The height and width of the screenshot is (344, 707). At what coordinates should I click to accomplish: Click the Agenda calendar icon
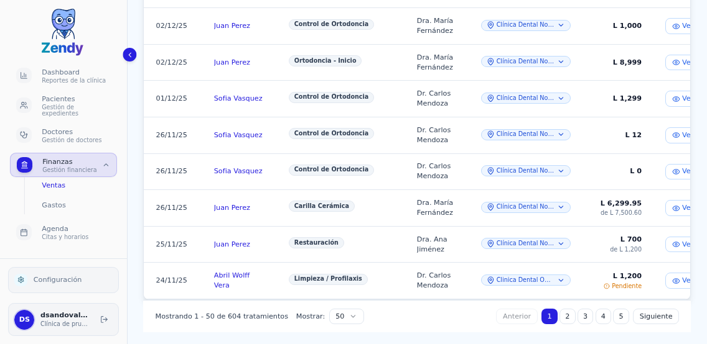coord(24,232)
